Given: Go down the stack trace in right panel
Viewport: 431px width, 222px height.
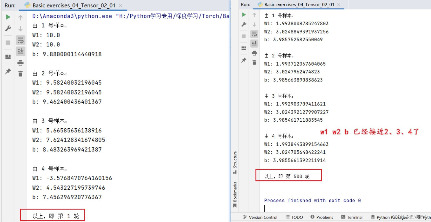Looking at the screenshot, I should pos(254,24).
